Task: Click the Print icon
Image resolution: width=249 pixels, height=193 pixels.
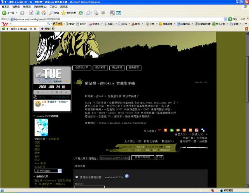Action: (96, 13)
